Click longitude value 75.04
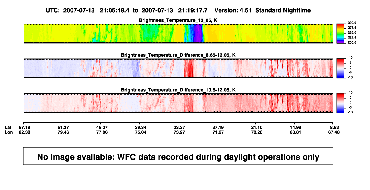370x190 pixels. coord(141,132)
